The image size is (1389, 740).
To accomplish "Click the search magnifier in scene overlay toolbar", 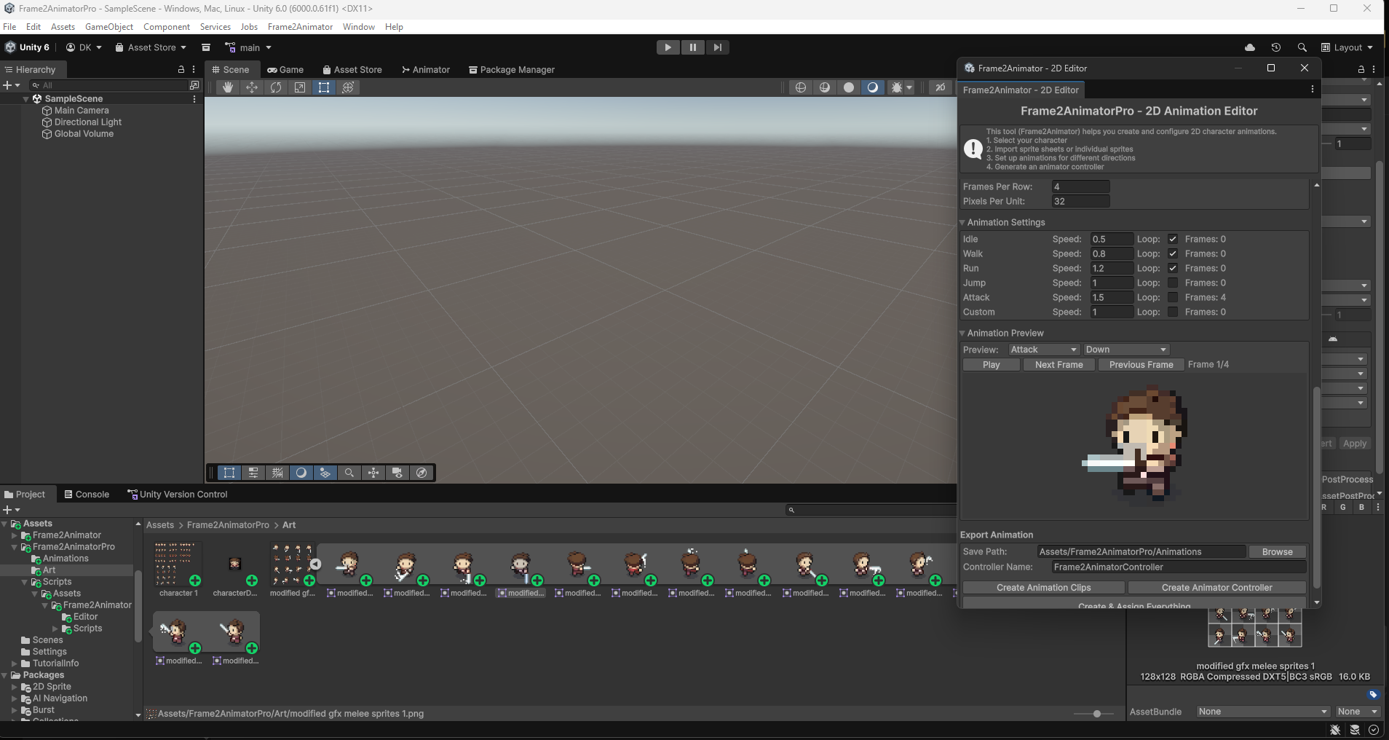I will point(349,473).
